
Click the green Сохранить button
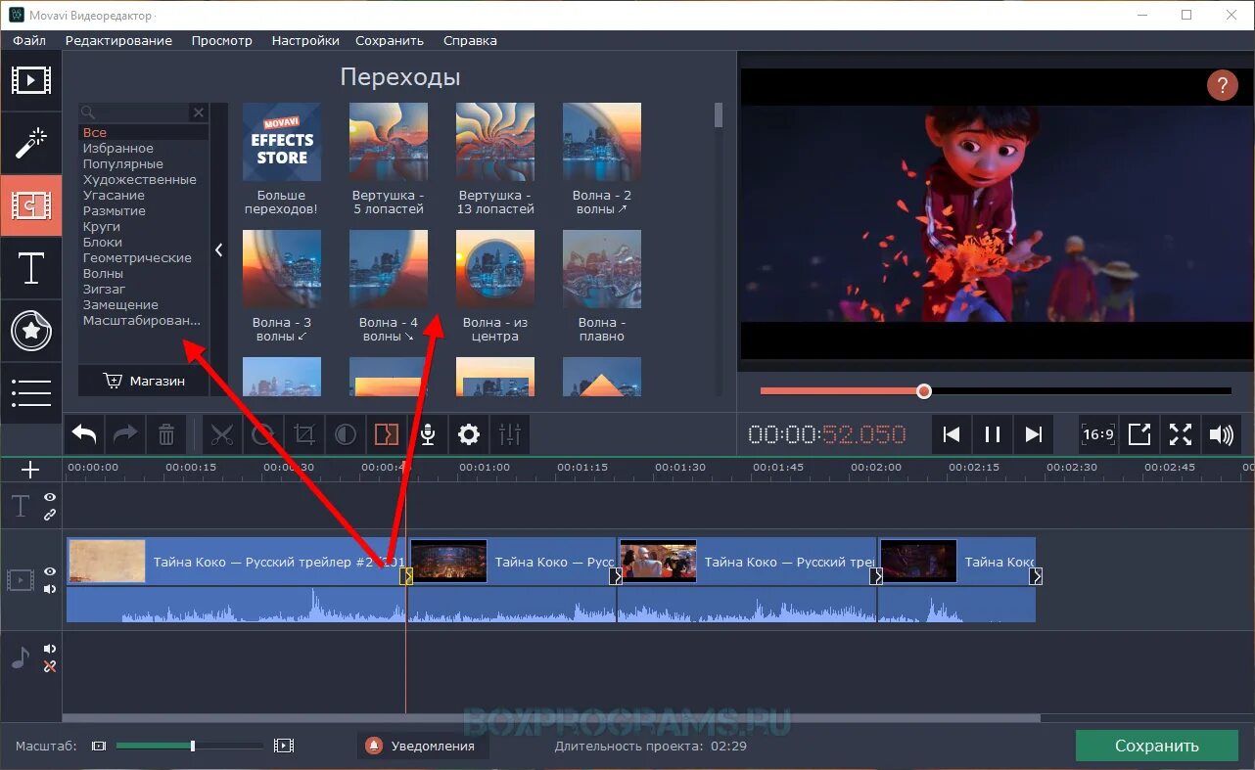1156,746
